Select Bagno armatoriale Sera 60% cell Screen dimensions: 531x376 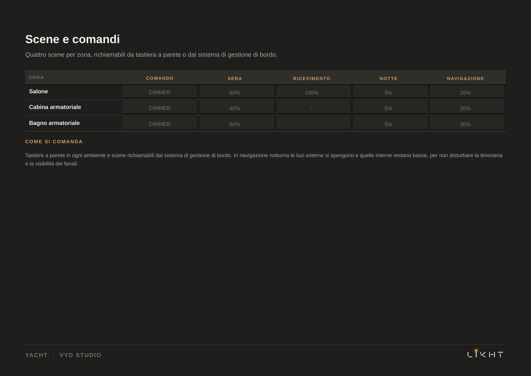237,123
